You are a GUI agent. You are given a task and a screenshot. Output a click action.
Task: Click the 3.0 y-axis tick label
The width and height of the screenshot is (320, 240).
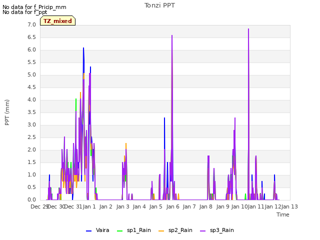[x=31, y=125]
